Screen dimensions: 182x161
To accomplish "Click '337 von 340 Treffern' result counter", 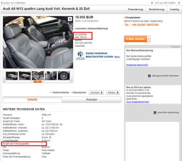I will tap(165, 3).
